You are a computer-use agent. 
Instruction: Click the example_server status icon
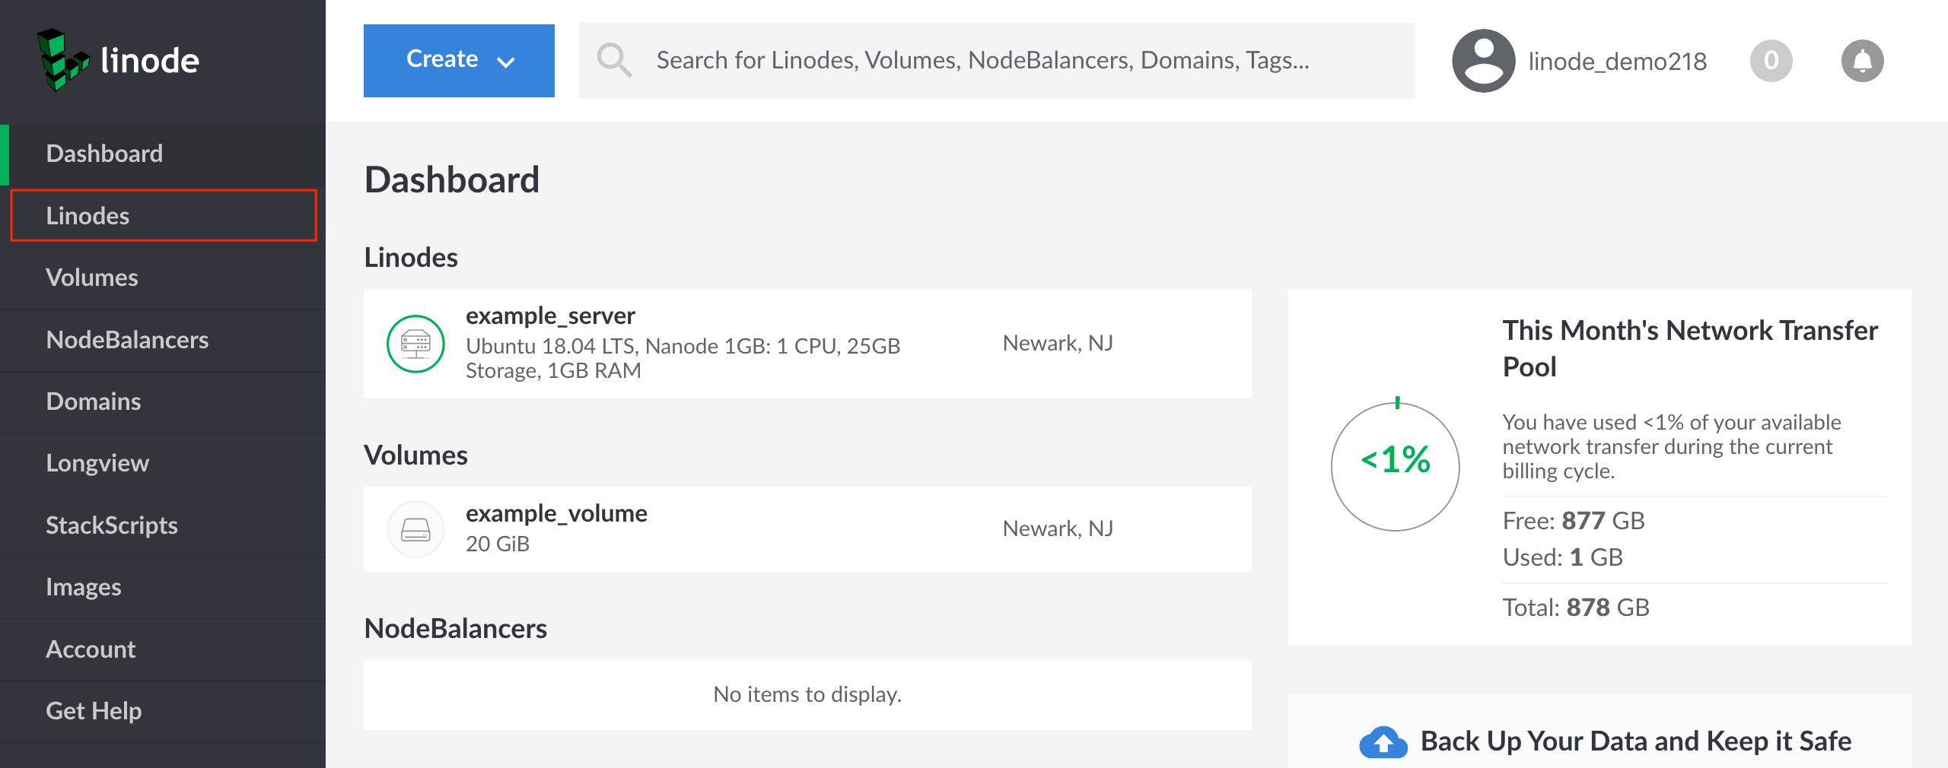click(415, 344)
